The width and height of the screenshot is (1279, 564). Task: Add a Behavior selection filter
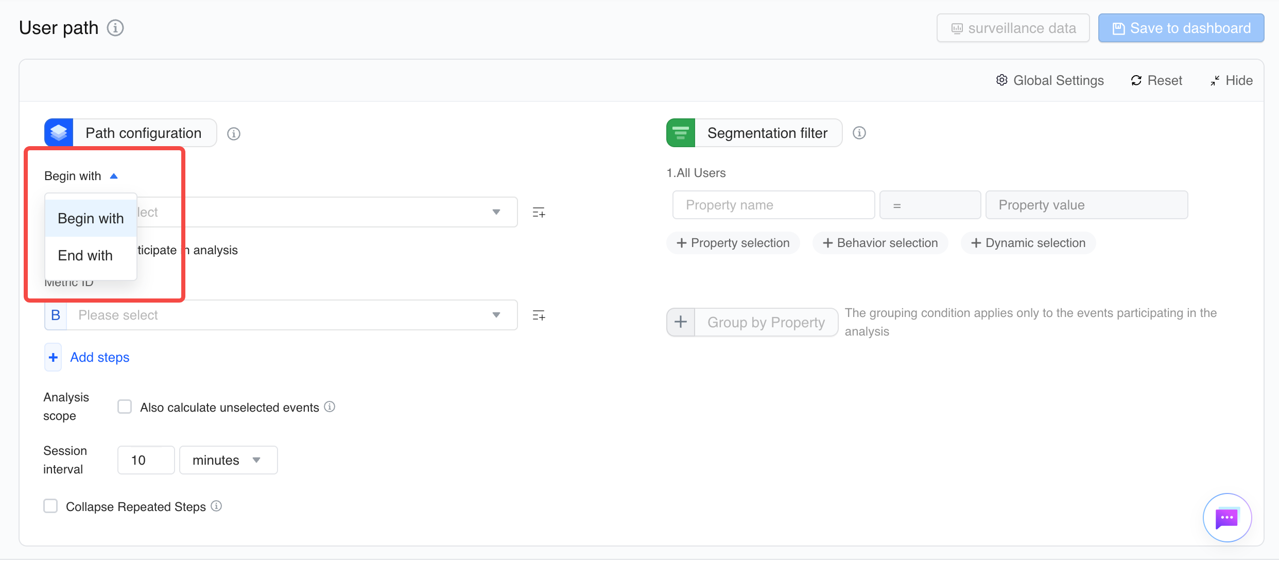(880, 243)
